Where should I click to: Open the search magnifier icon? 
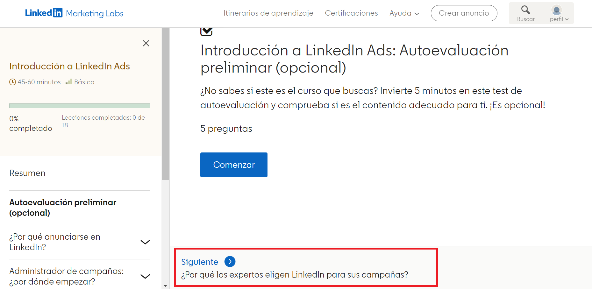(x=525, y=10)
